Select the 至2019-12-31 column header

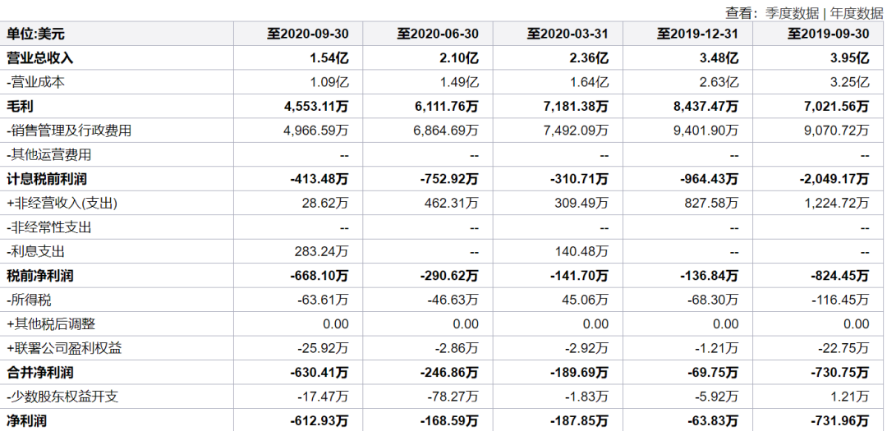pos(697,34)
